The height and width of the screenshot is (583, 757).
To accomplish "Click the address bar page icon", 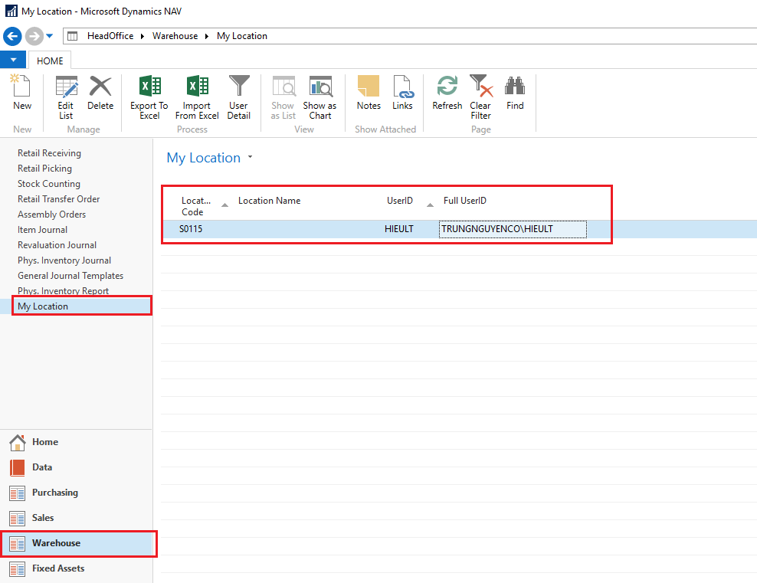I will click(73, 36).
